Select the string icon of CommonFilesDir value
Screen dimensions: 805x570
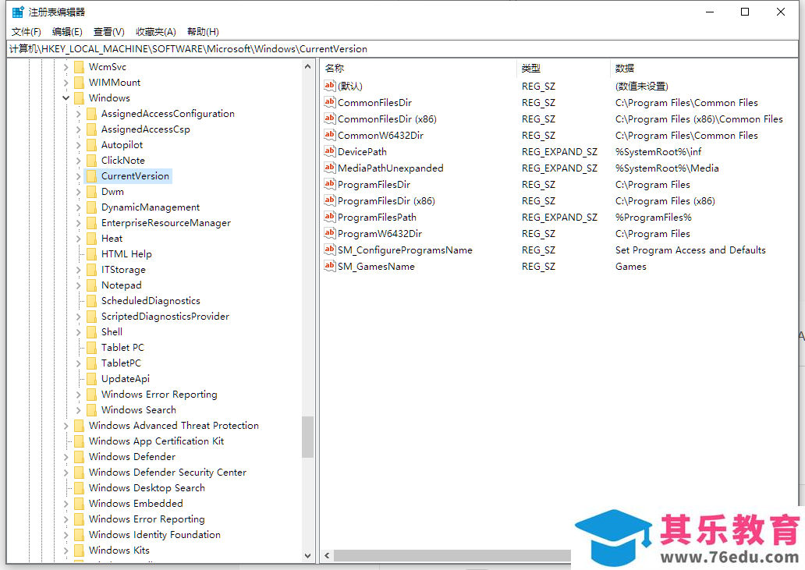(x=330, y=102)
